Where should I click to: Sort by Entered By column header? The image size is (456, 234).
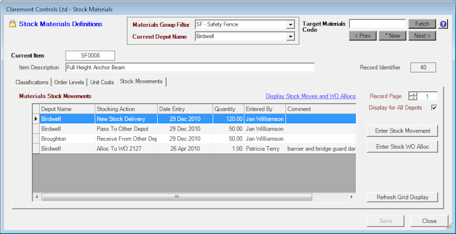tap(265, 109)
